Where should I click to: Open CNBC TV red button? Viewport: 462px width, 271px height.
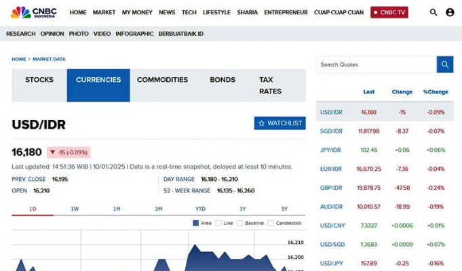[x=389, y=12]
